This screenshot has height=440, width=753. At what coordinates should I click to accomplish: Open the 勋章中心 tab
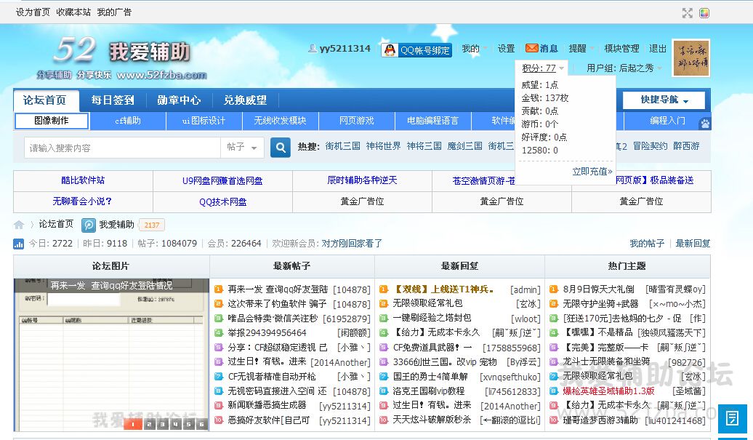point(179,100)
